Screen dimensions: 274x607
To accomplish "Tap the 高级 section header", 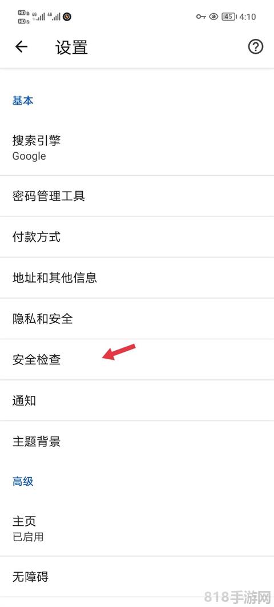I will point(23,482).
